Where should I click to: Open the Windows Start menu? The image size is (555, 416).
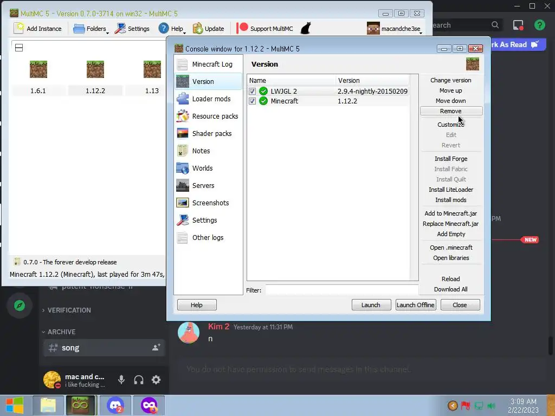(15, 405)
